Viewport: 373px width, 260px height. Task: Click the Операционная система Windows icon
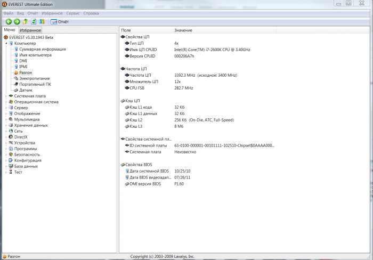[11, 102]
